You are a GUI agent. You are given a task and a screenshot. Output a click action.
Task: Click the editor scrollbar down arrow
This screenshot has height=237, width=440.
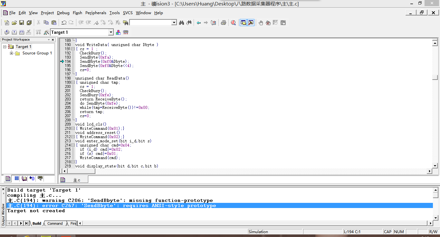point(435,166)
